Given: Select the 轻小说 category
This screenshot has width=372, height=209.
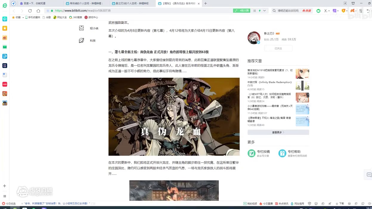Looking at the screenshot, I should (x=89, y=28).
